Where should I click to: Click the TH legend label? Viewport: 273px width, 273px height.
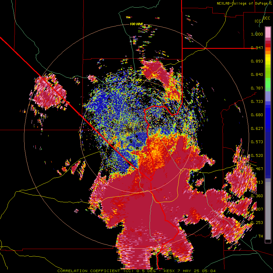[x=261, y=236]
